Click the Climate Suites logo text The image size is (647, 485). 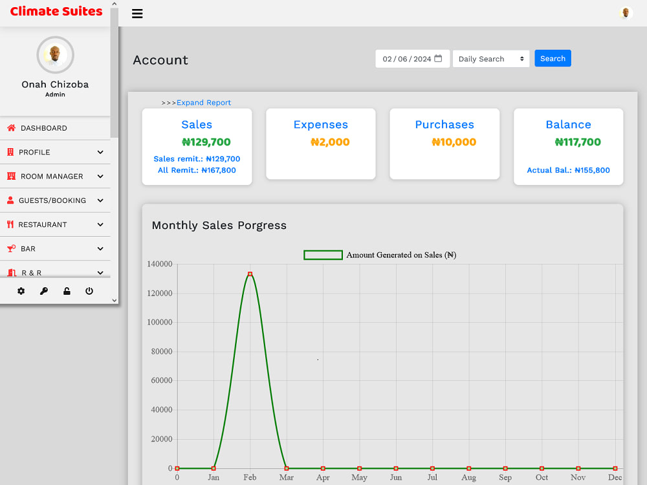point(56,11)
